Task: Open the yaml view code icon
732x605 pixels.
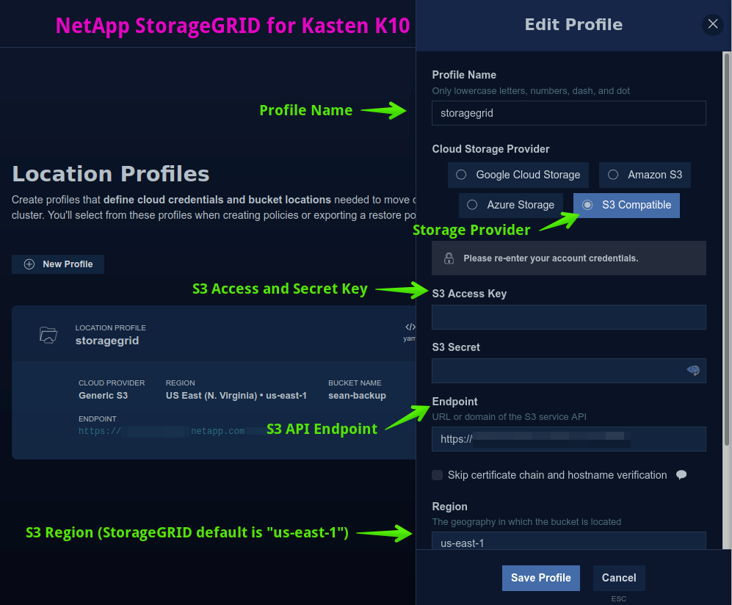Action: tap(410, 327)
